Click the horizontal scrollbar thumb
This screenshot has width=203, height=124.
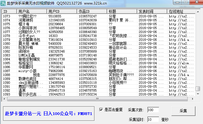97,99
